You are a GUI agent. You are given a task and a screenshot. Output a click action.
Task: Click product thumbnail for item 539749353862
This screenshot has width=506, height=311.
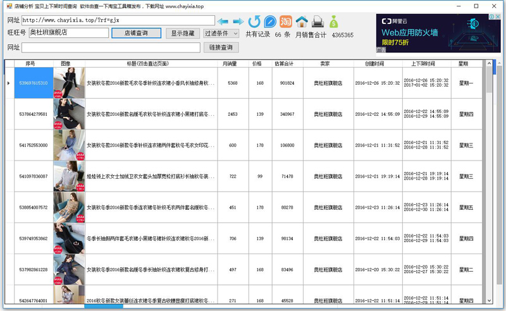[x=69, y=239]
